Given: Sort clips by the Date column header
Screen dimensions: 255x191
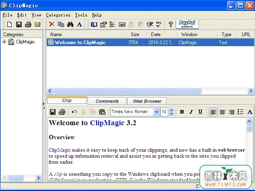Looking at the screenshot, I should tap(162, 35).
